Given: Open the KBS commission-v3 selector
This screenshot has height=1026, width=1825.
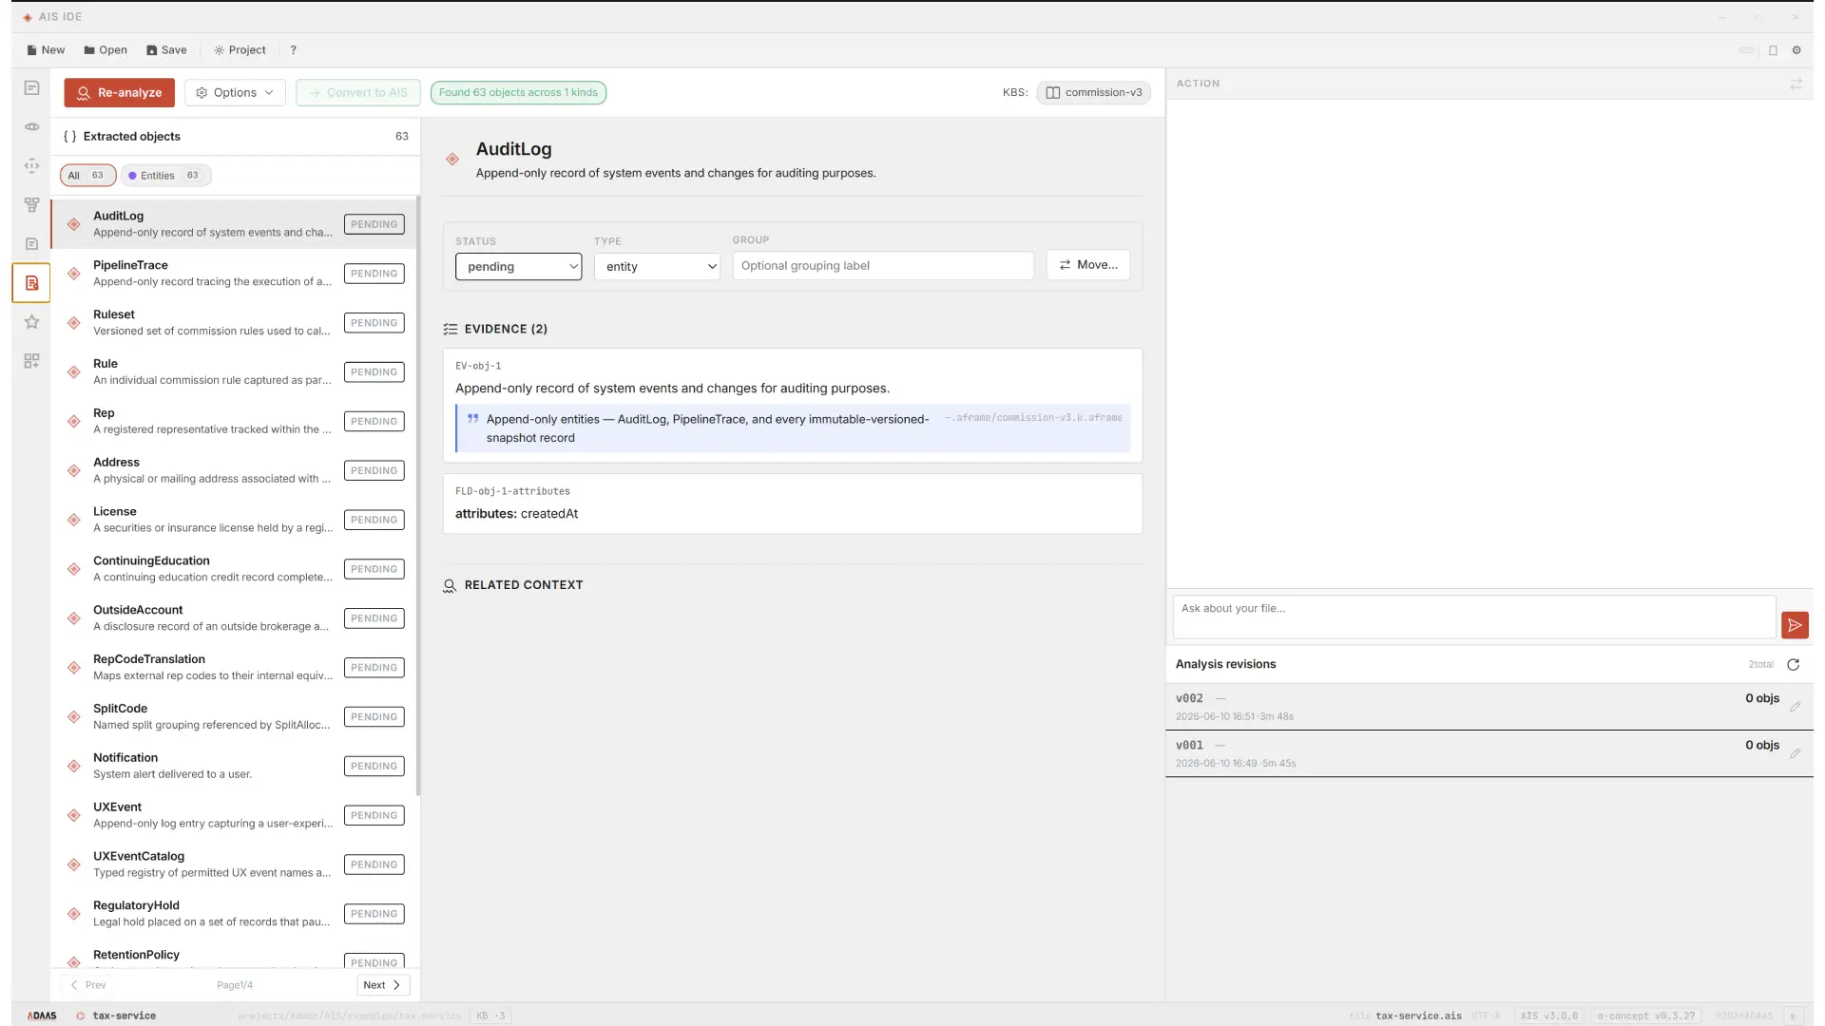Looking at the screenshot, I should click(x=1093, y=92).
